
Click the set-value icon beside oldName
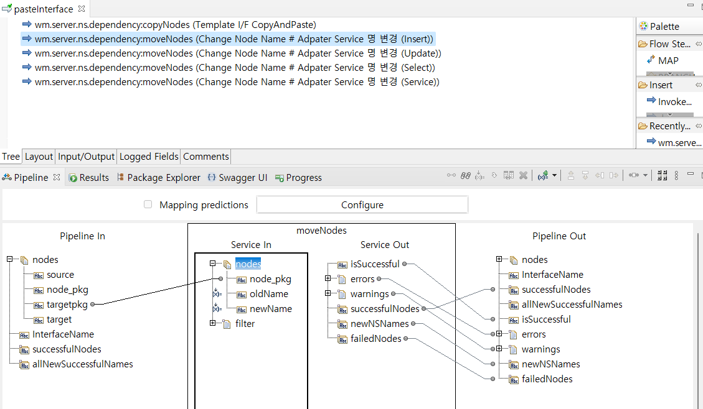coord(216,294)
